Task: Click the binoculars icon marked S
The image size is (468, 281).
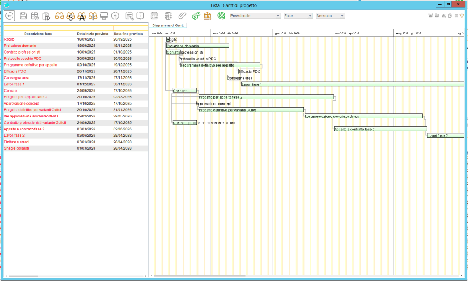Action: click(x=71, y=16)
